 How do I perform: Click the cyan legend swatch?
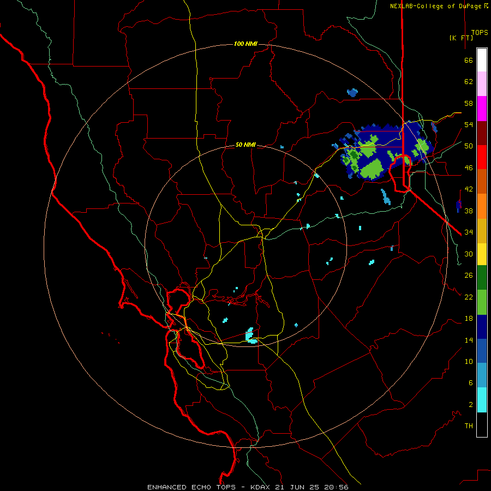coord(482,400)
